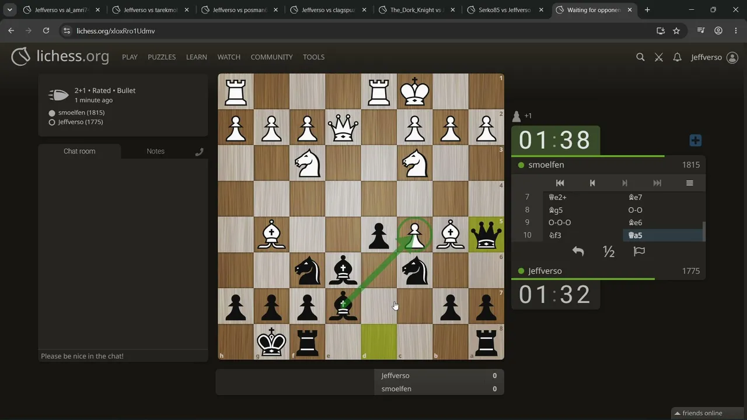Give opponent more time with plus icon

(695, 141)
